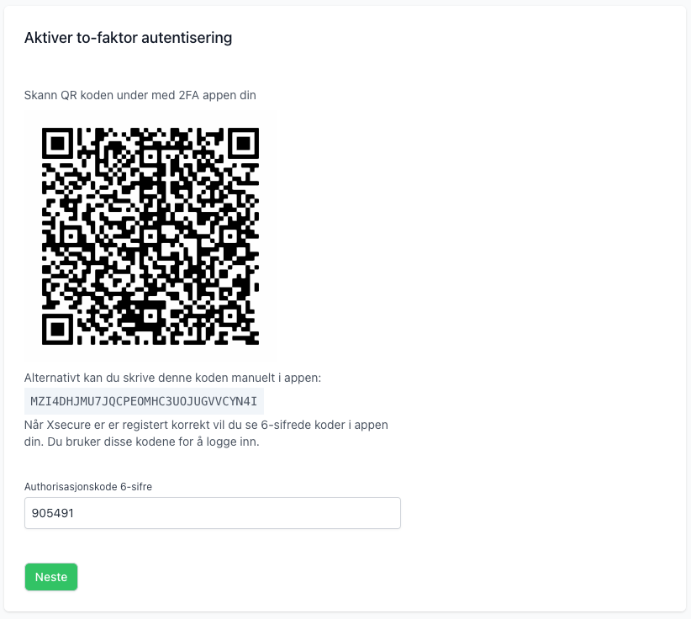Click the QR code image
Image resolution: width=691 pixels, height=619 pixels.
(150, 236)
